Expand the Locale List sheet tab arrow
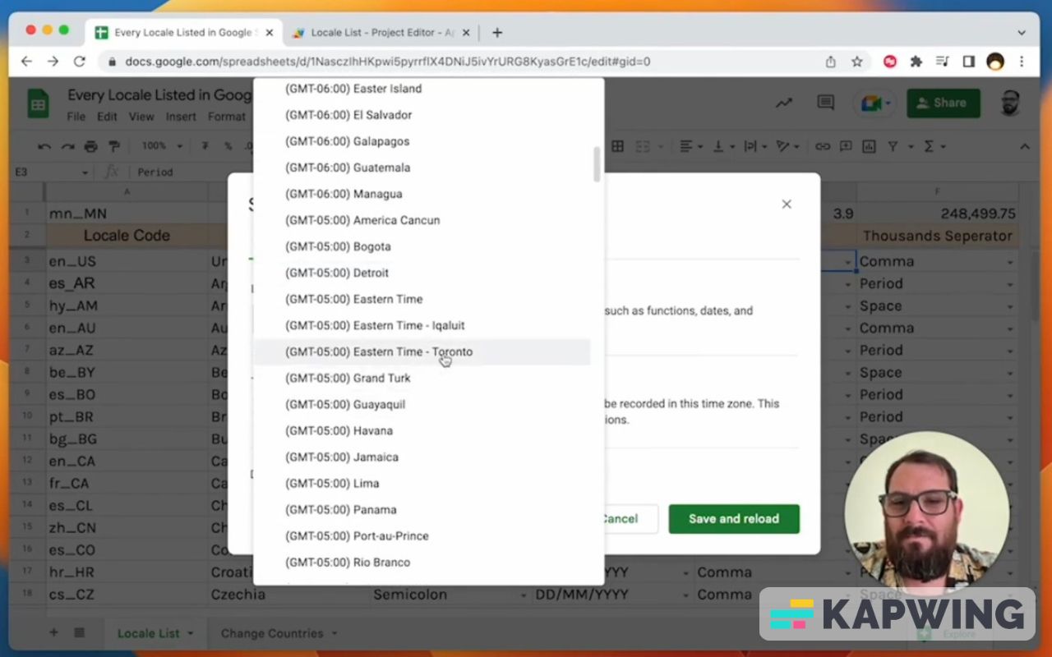1052x657 pixels. (x=191, y=633)
